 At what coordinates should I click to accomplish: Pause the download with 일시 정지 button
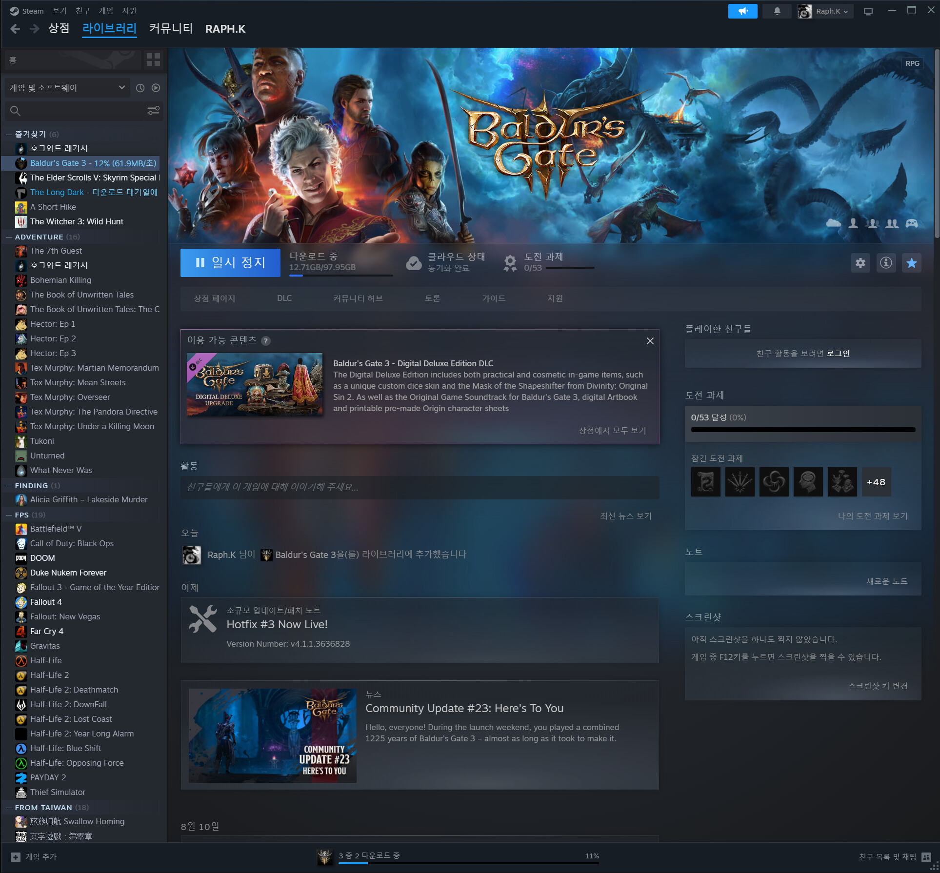pyautogui.click(x=230, y=263)
